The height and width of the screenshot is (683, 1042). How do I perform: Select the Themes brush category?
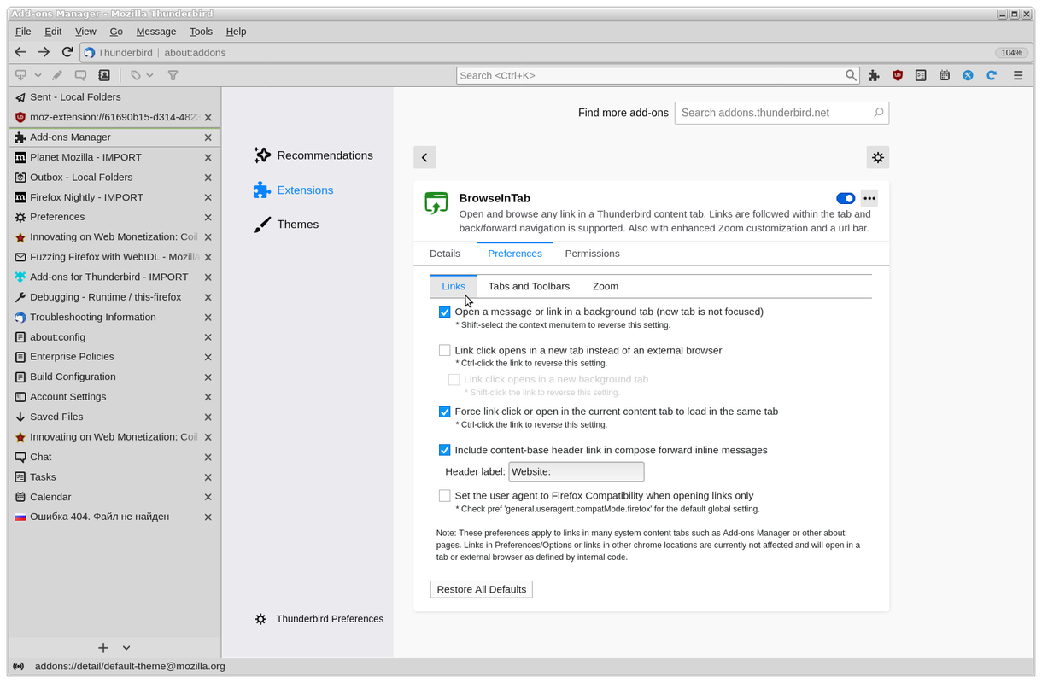[286, 225]
